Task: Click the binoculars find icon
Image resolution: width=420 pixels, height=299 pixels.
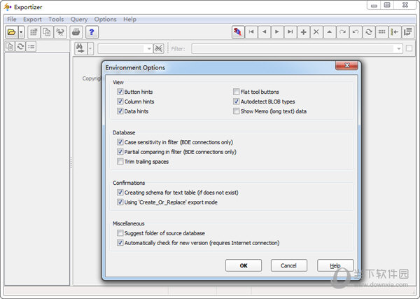Action: click(x=80, y=48)
